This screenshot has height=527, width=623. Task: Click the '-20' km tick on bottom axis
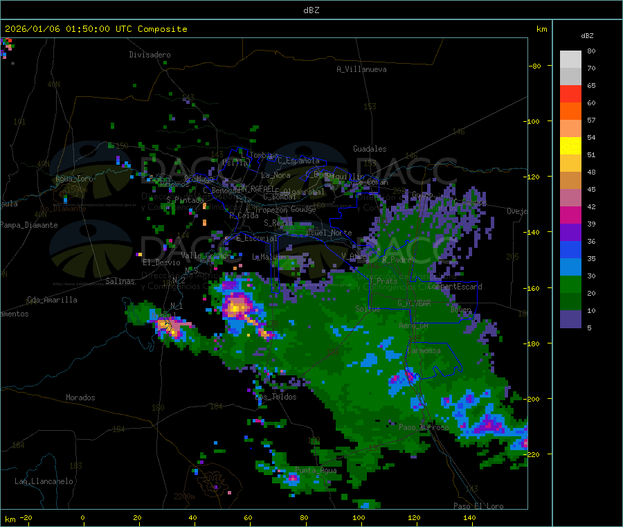26,517
